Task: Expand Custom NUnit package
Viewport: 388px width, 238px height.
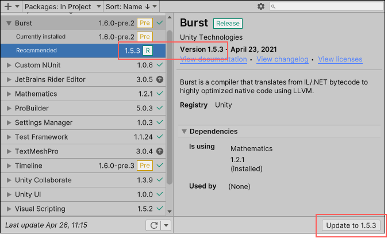Action: tap(9, 66)
